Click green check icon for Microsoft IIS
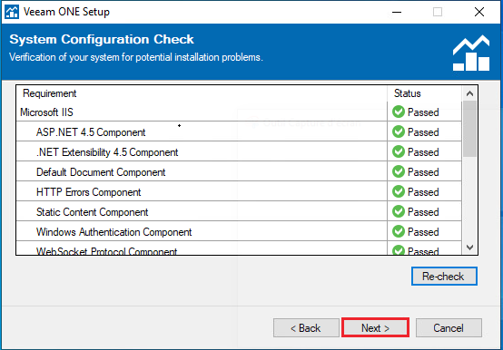Image resolution: width=503 pixels, height=350 pixels. [x=399, y=112]
